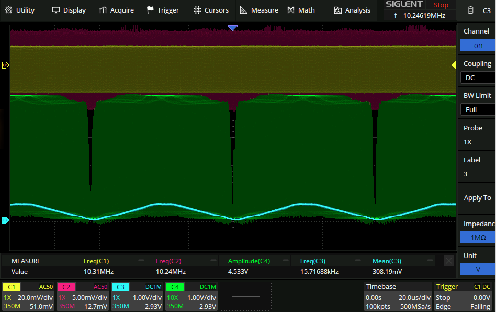
Task: Open the Display settings menu
Action: [69, 10]
